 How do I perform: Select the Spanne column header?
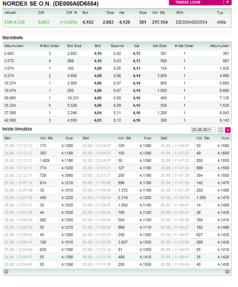pos(117,46)
